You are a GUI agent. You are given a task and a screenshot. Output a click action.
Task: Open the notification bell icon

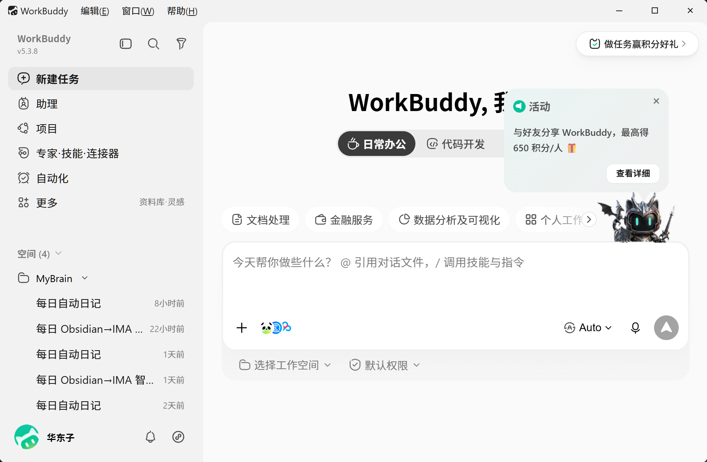click(x=150, y=437)
